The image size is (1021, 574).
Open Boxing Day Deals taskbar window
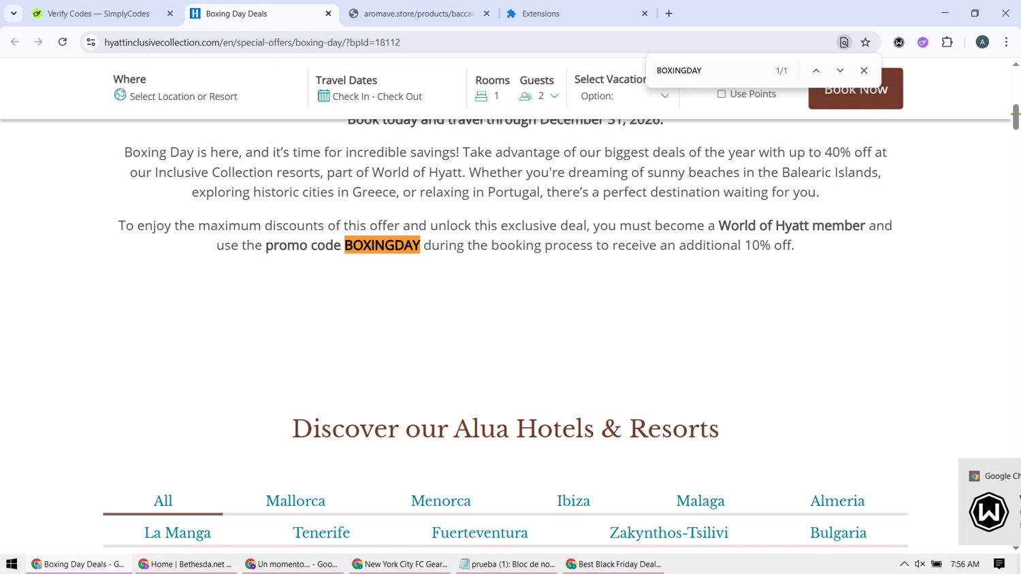(x=78, y=564)
